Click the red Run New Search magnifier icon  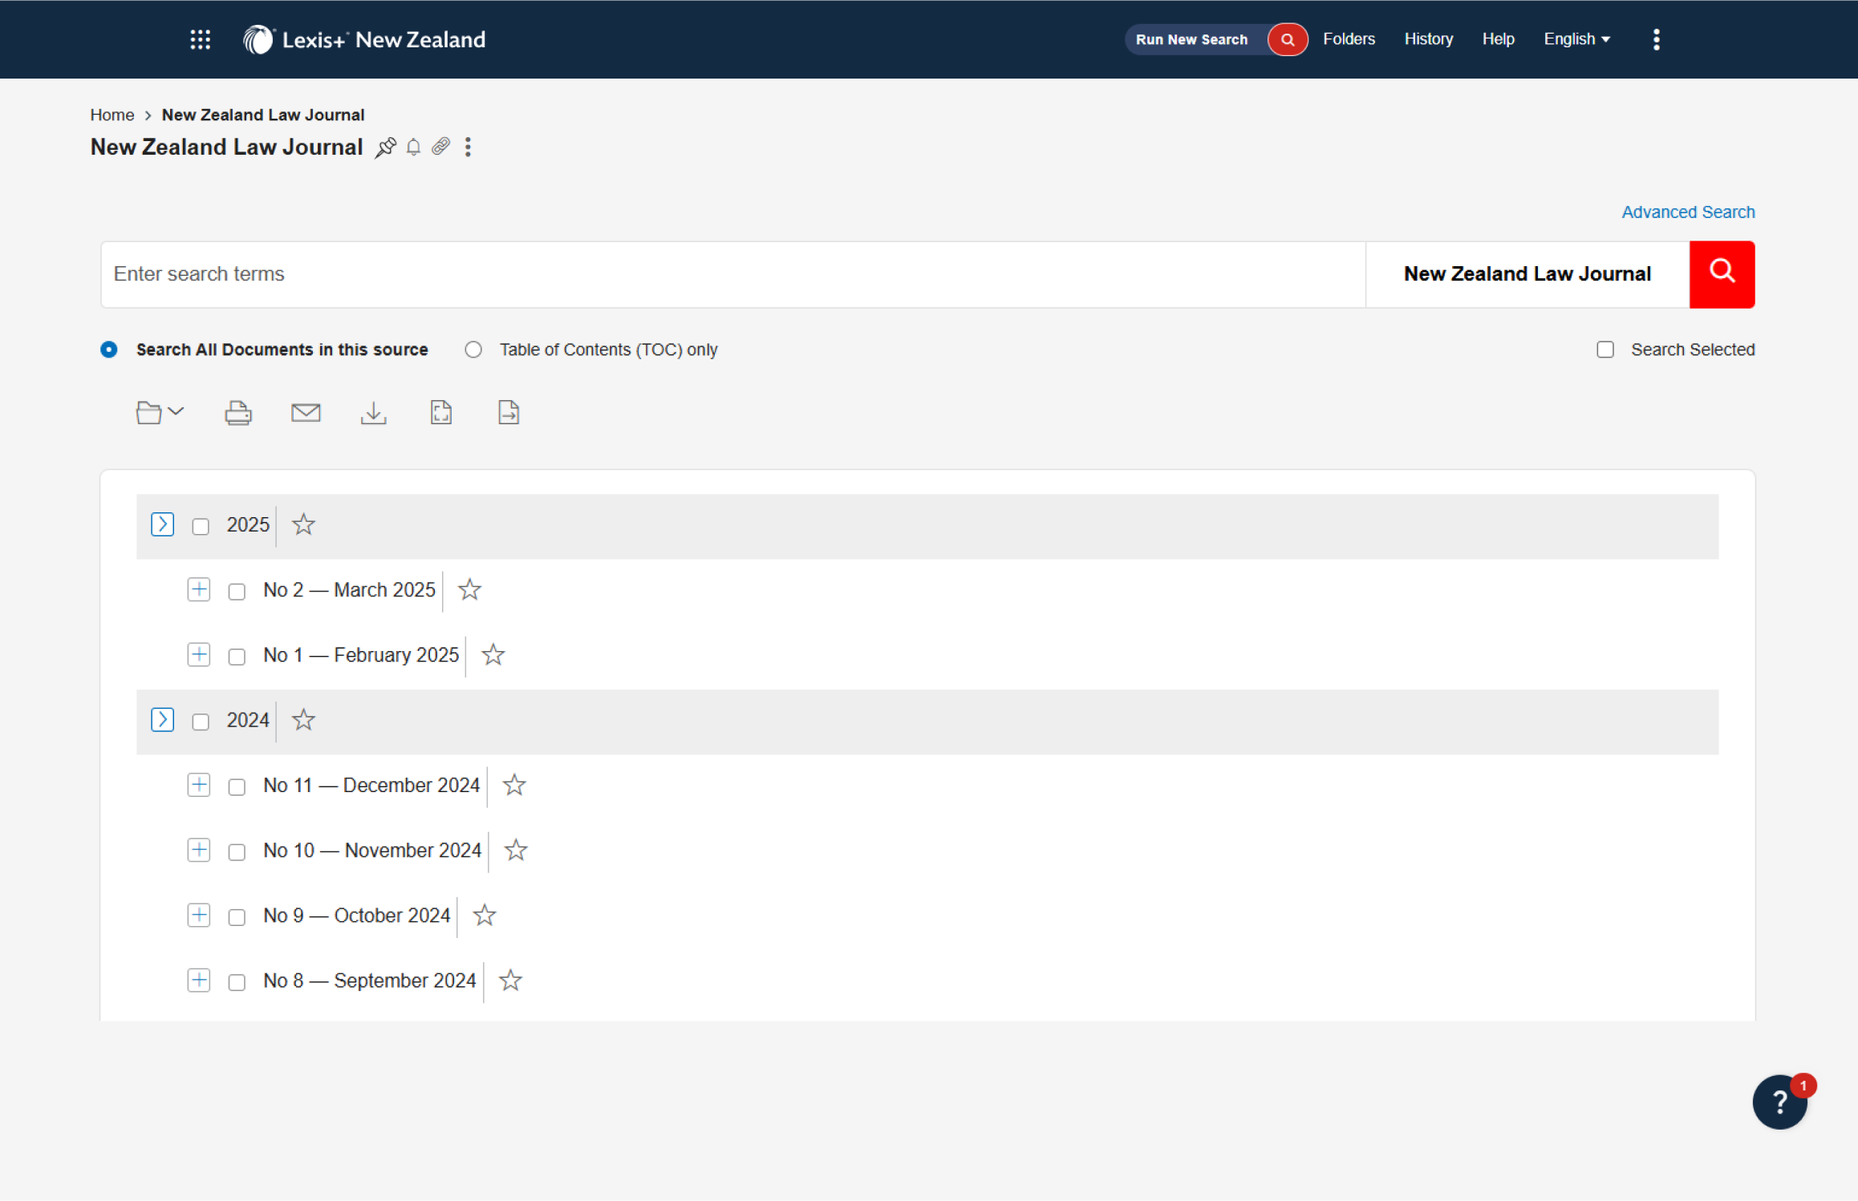pos(1287,39)
